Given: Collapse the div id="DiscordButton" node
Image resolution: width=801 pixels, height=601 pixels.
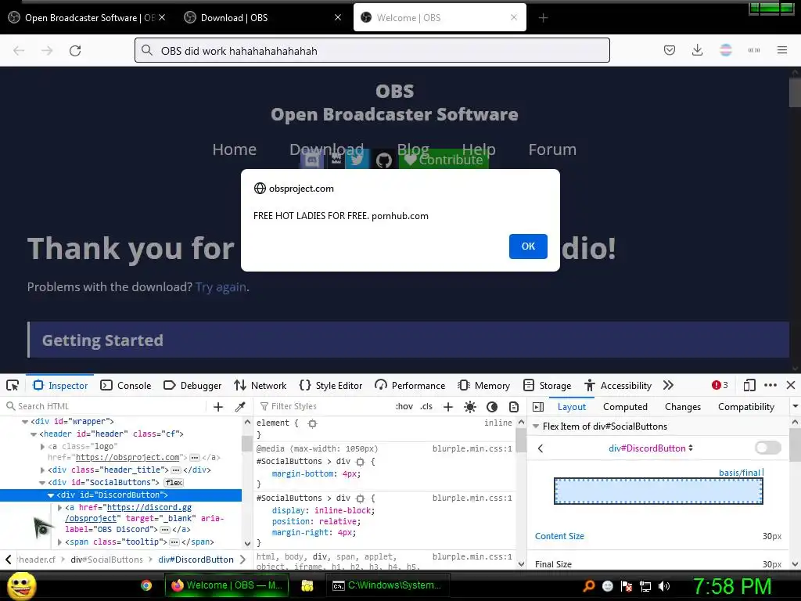Looking at the screenshot, I should [51, 495].
